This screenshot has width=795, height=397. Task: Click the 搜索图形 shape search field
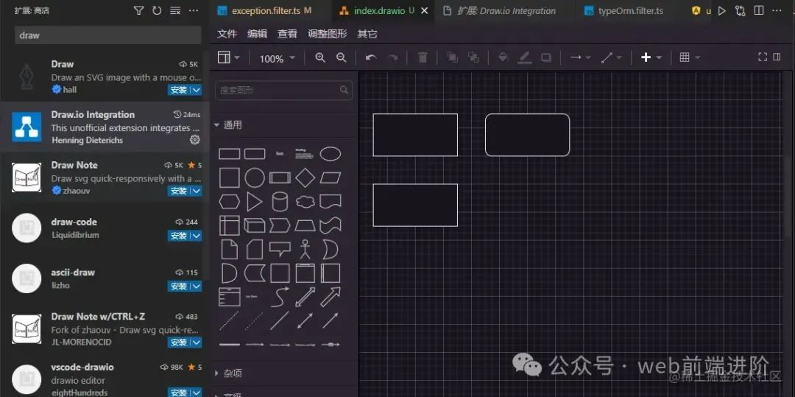tap(284, 91)
